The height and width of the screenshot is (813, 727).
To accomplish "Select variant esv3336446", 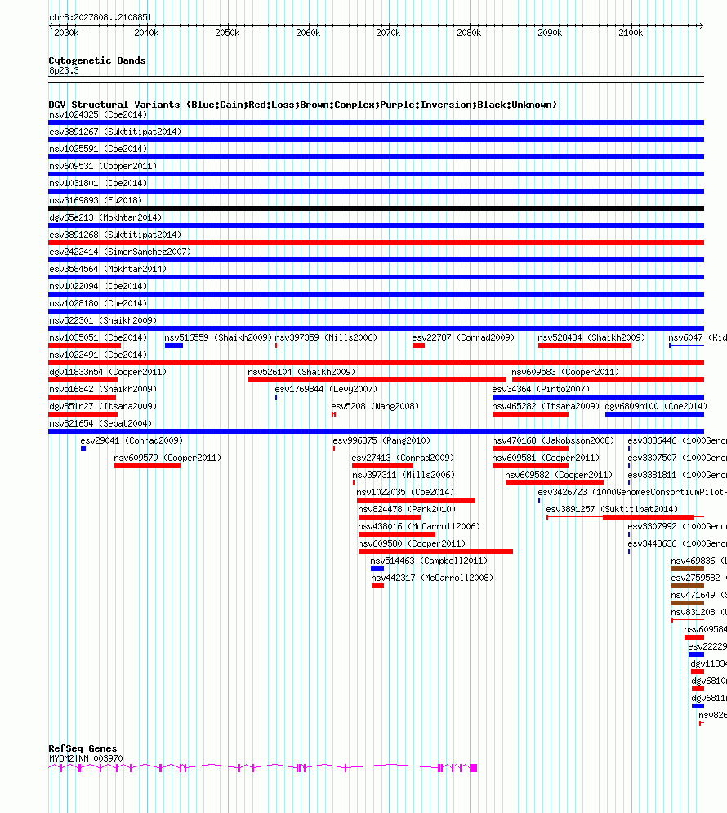I will click(x=629, y=449).
